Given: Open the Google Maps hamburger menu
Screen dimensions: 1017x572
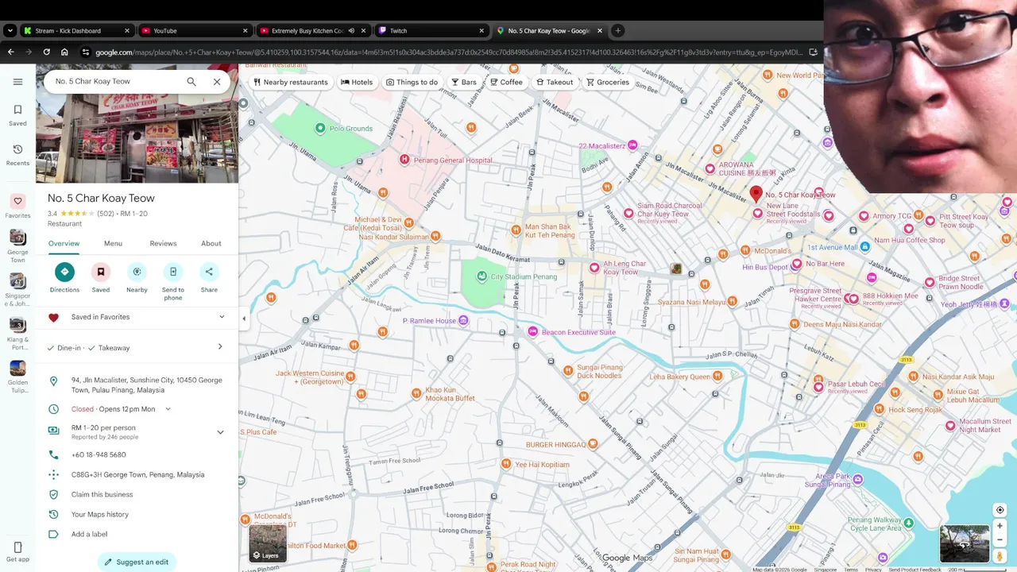Looking at the screenshot, I should (17, 82).
